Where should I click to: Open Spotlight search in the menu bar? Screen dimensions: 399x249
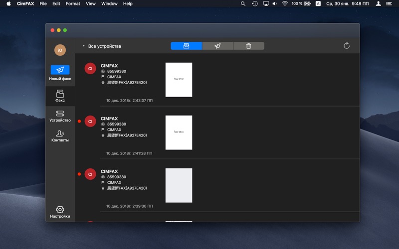point(243,3)
